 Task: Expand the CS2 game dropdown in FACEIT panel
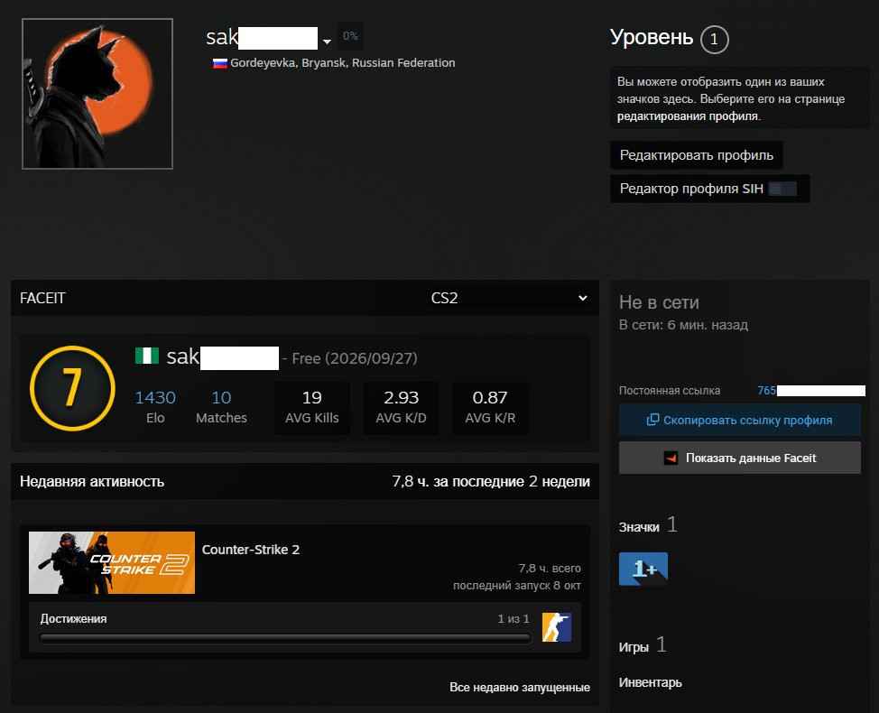(x=509, y=298)
